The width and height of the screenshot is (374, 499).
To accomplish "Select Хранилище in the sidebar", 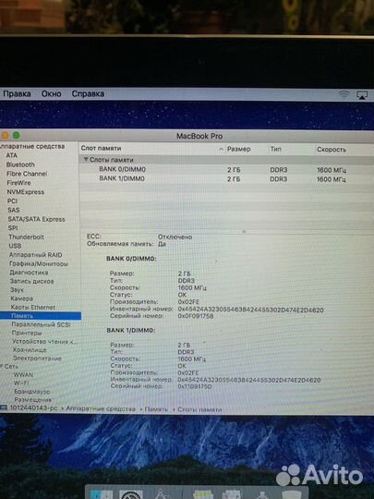I will click(x=30, y=350).
